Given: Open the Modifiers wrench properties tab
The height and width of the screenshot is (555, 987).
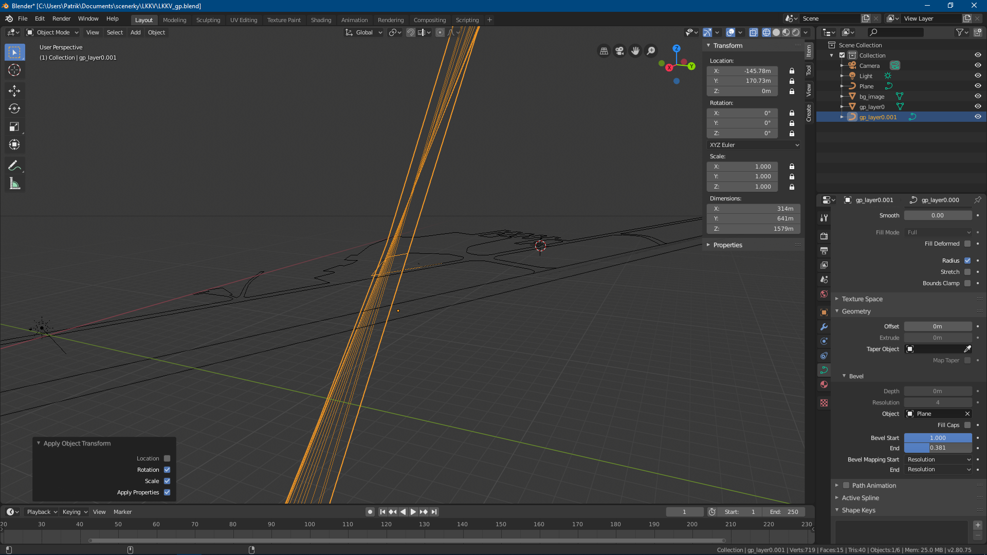Looking at the screenshot, I should [824, 327].
